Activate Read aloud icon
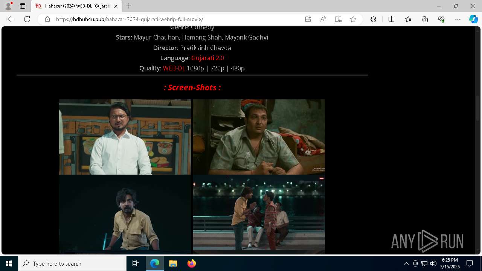 click(323, 19)
